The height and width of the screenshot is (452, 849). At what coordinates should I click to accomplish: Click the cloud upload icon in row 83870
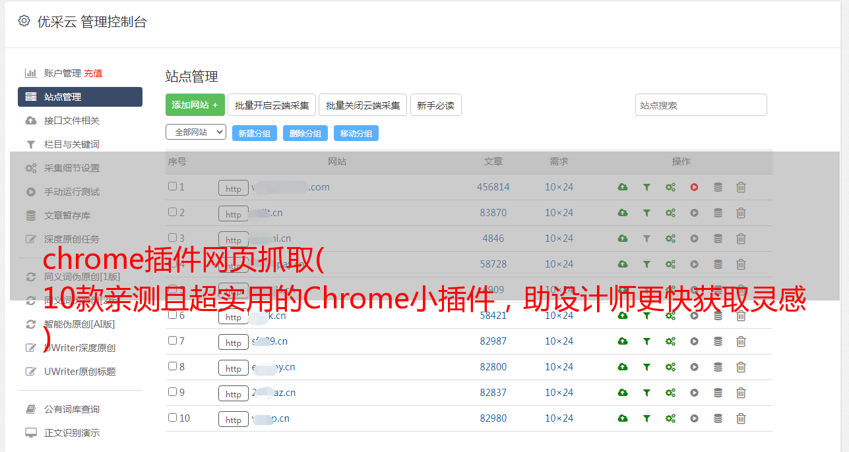pyautogui.click(x=623, y=213)
